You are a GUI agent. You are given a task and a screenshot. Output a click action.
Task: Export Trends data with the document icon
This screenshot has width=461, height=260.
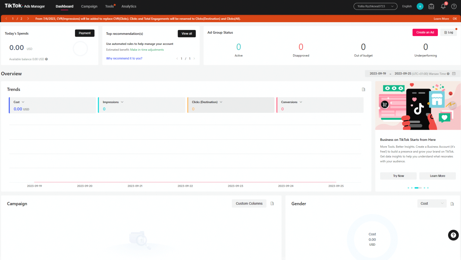[363, 89]
